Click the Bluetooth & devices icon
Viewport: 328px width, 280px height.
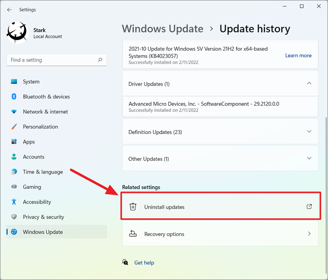tap(14, 97)
